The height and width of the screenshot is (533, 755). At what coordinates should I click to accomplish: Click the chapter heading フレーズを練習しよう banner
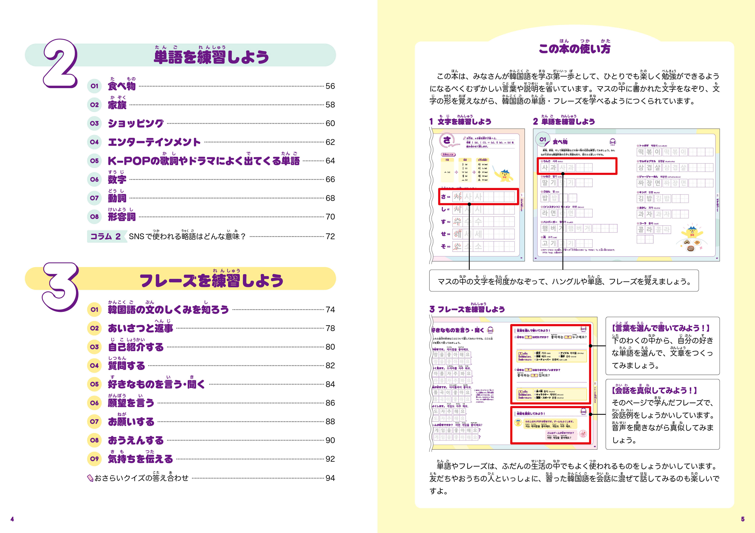tap(181, 278)
